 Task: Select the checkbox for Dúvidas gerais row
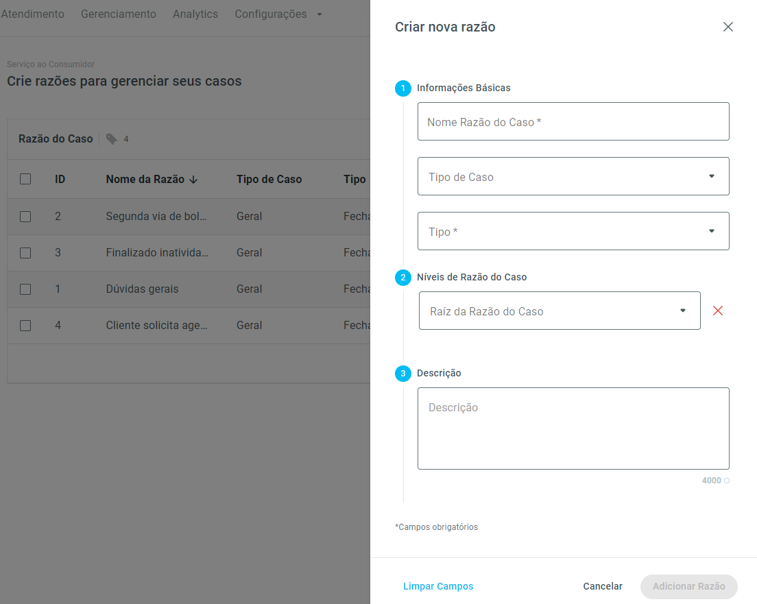(x=25, y=289)
